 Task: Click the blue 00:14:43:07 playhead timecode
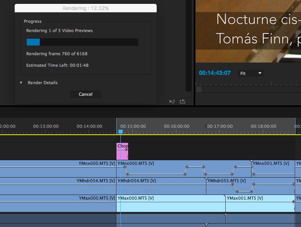(215, 73)
